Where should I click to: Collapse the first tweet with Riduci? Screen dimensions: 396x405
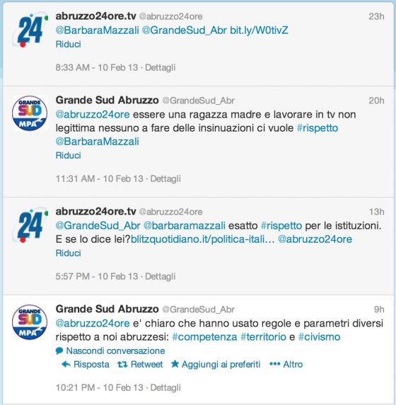coord(69,44)
